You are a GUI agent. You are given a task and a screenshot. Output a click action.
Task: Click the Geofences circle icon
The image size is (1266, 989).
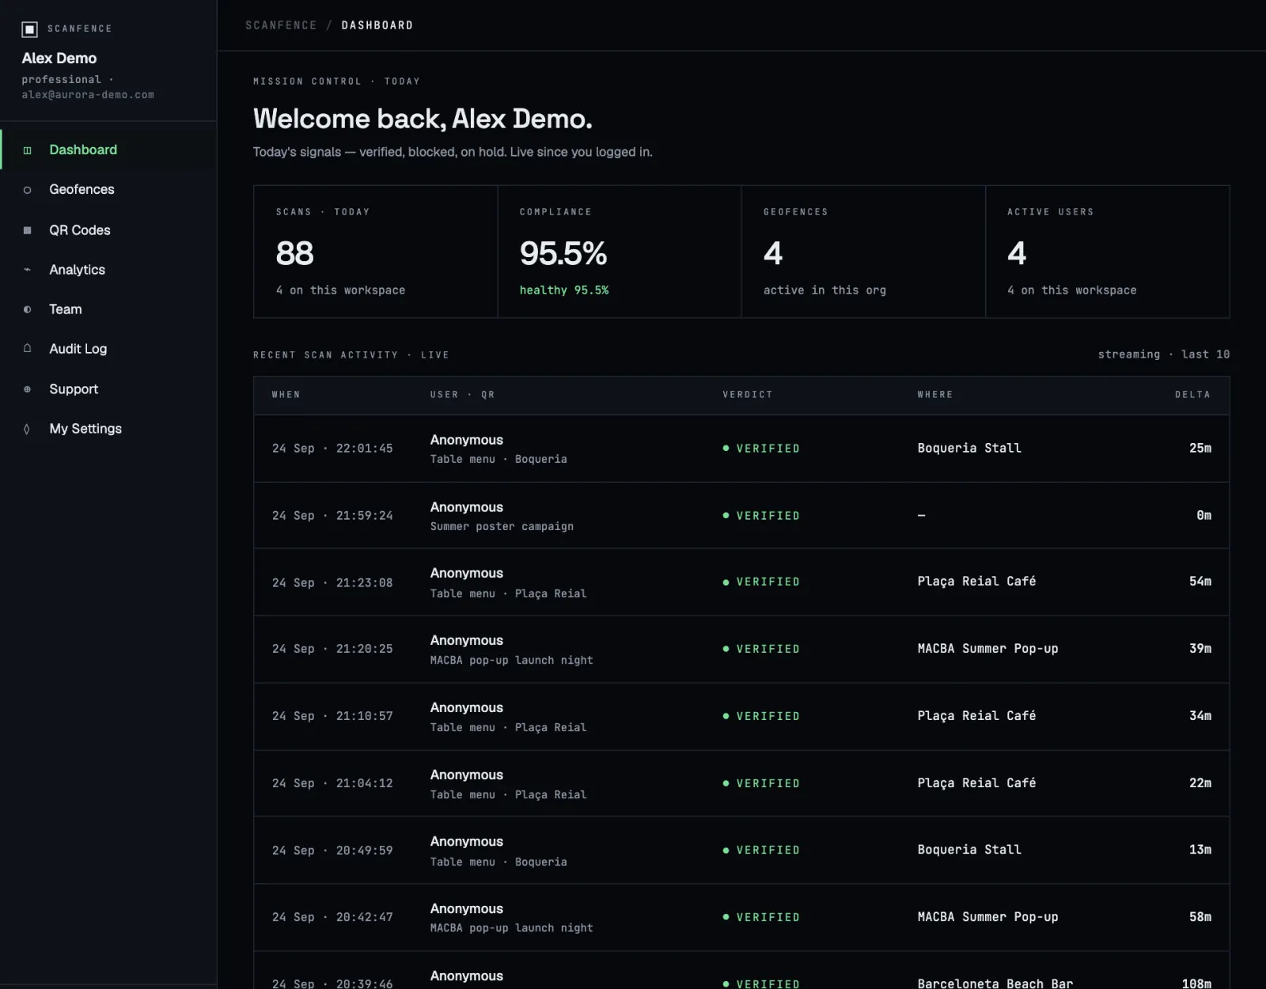28,190
